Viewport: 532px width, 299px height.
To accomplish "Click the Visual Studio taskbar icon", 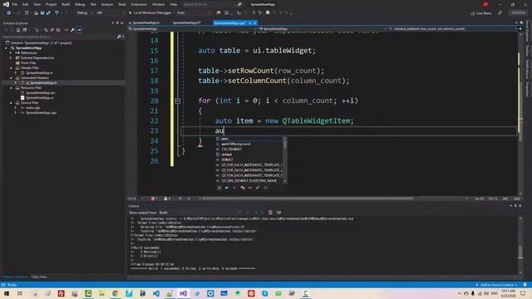I will [x=183, y=293].
